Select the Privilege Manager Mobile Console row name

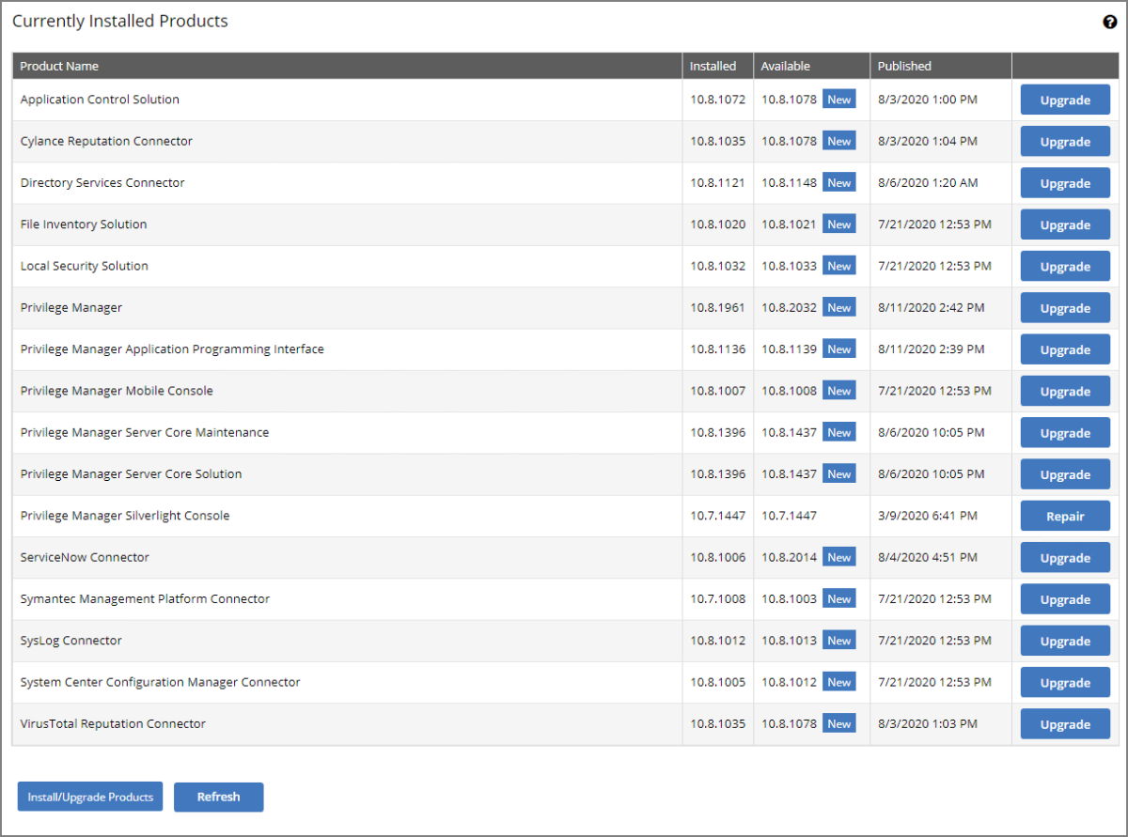point(117,391)
